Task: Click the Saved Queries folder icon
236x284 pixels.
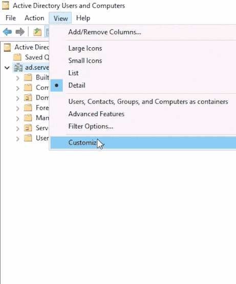Action: tap(17, 57)
